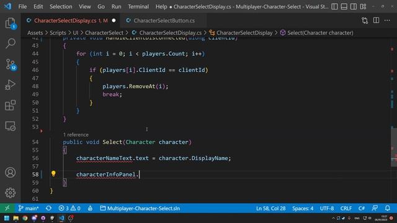Change file encoding UTF-8

click(x=327, y=208)
